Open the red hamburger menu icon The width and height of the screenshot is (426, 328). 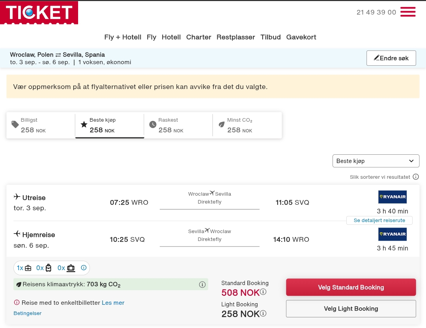pyautogui.click(x=408, y=12)
